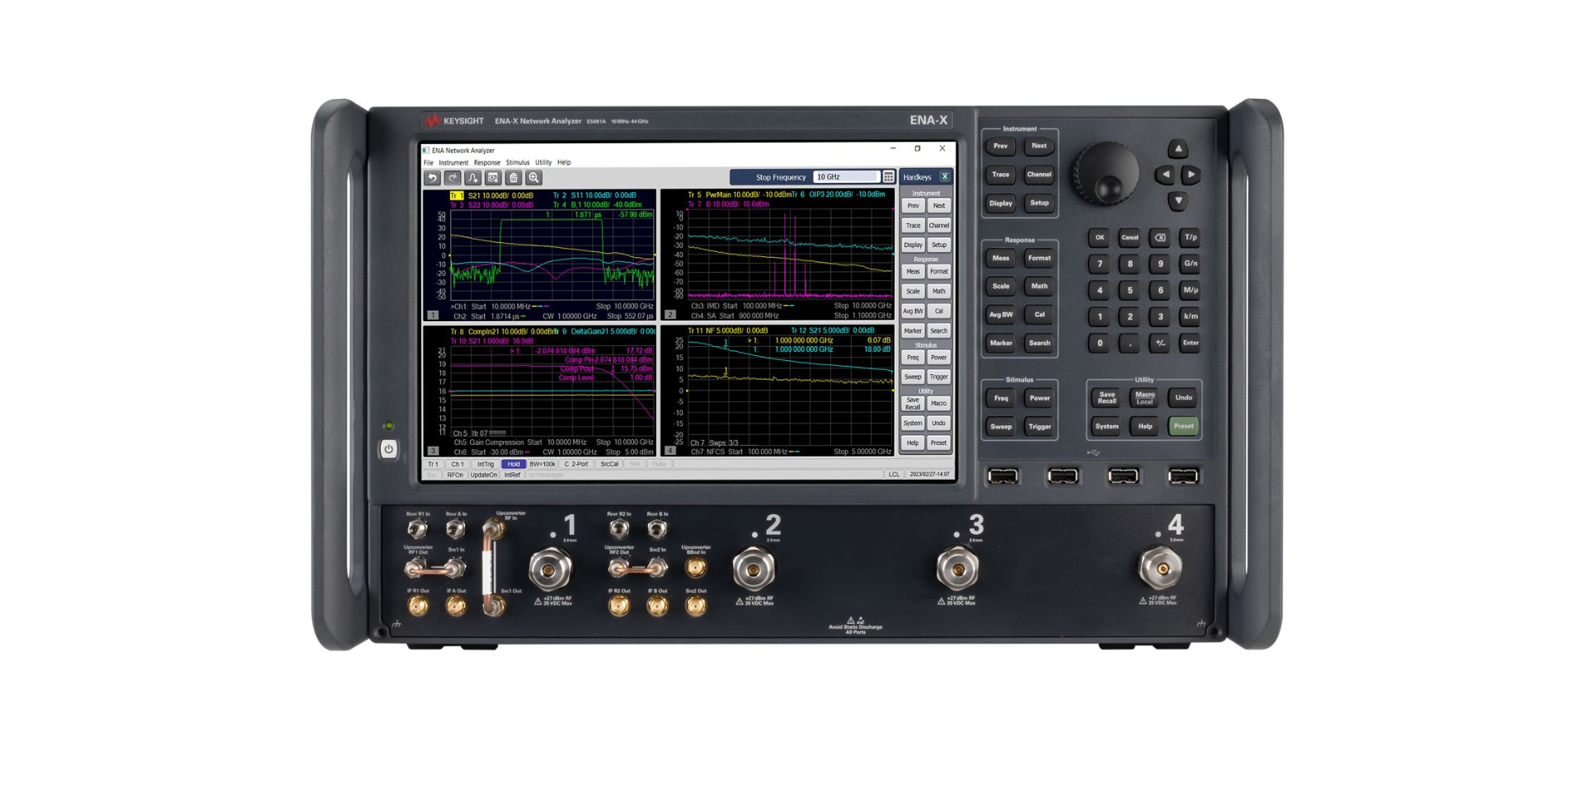The width and height of the screenshot is (1583, 791).
Task: Select the Tr 11 NF trace label
Action: click(727, 330)
